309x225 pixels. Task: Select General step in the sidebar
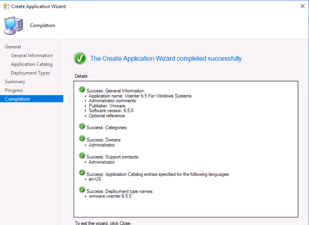tap(13, 47)
